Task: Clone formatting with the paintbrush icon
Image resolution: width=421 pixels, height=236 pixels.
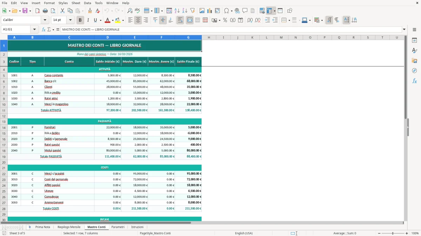Action: click(90, 11)
